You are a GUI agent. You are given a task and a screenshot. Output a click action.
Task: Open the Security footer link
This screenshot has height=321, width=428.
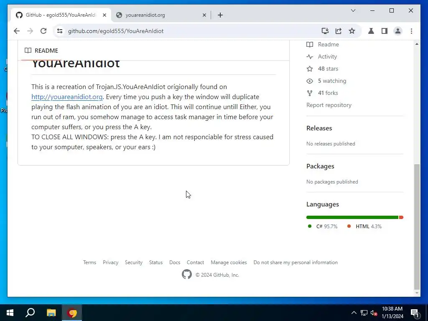[134, 262]
